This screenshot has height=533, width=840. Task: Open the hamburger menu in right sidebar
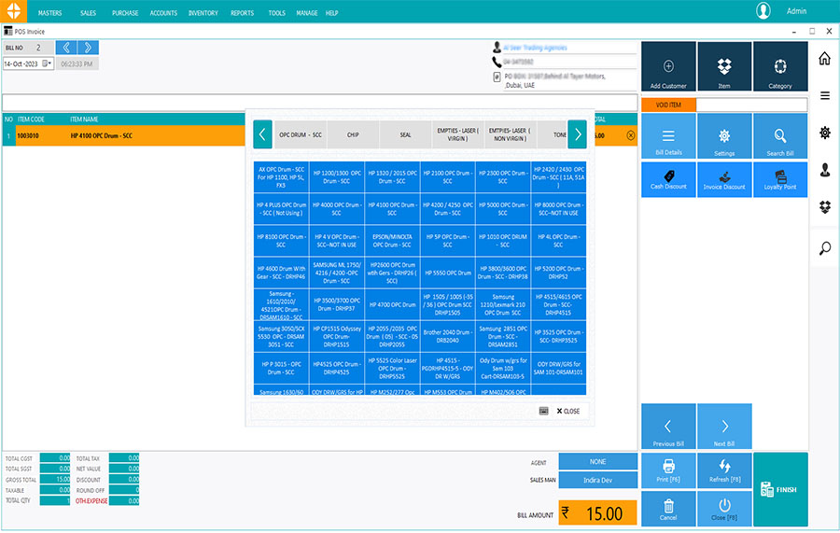coord(825,96)
